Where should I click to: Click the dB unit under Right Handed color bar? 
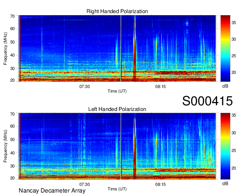click(225, 86)
